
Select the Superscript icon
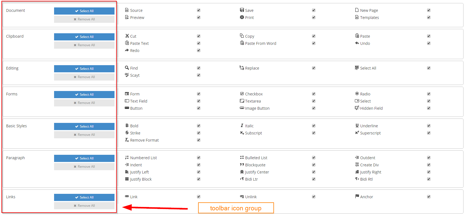pyautogui.click(x=357, y=133)
